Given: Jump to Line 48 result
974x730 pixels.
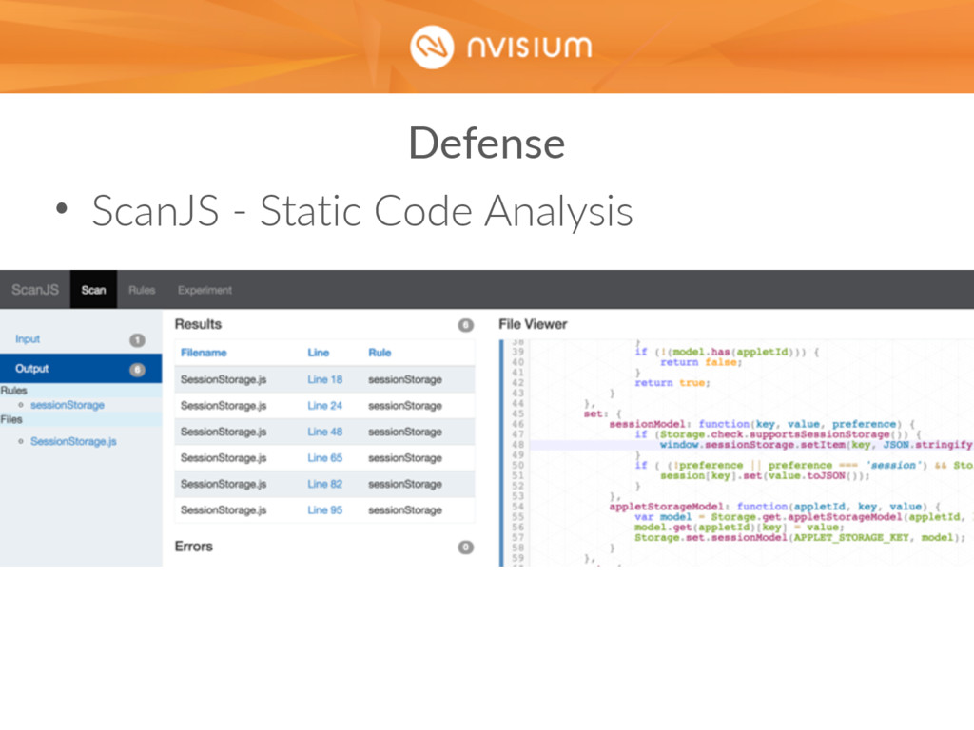Looking at the screenshot, I should click(x=325, y=432).
